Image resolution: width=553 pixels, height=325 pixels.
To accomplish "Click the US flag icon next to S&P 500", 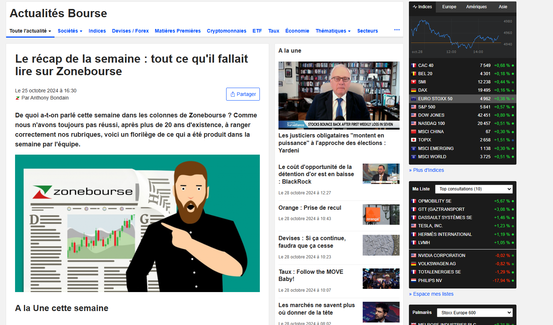I will 414,107.
